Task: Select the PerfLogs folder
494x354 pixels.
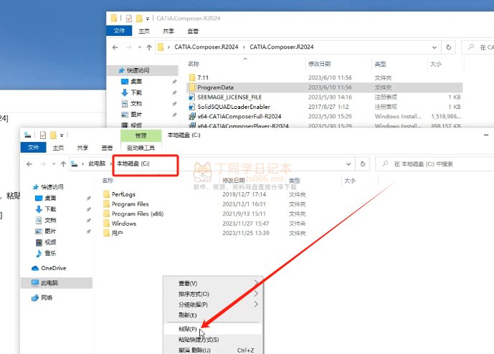Action: (123, 194)
